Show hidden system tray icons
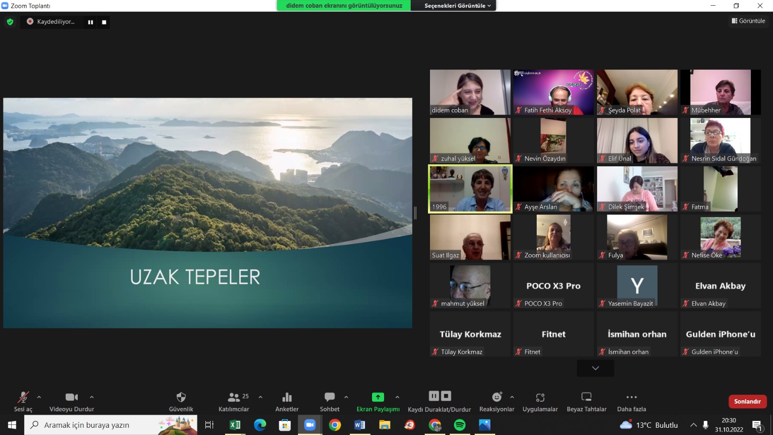The width and height of the screenshot is (773, 435). point(693,425)
